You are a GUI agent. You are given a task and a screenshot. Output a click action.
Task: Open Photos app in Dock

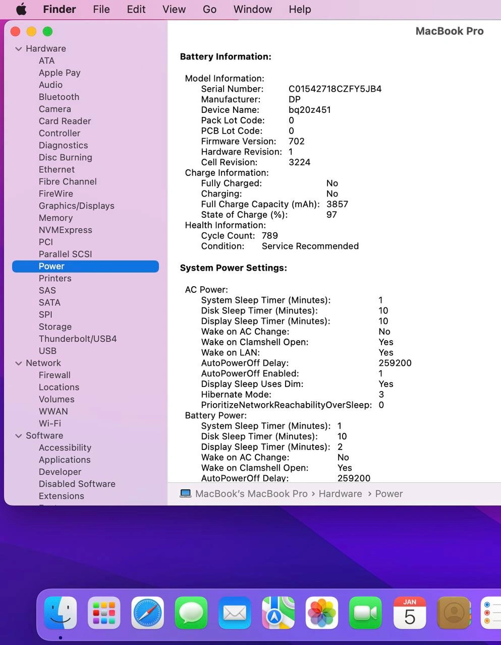(x=322, y=613)
